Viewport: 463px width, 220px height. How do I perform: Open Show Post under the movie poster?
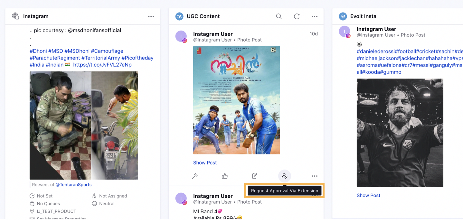pos(205,163)
